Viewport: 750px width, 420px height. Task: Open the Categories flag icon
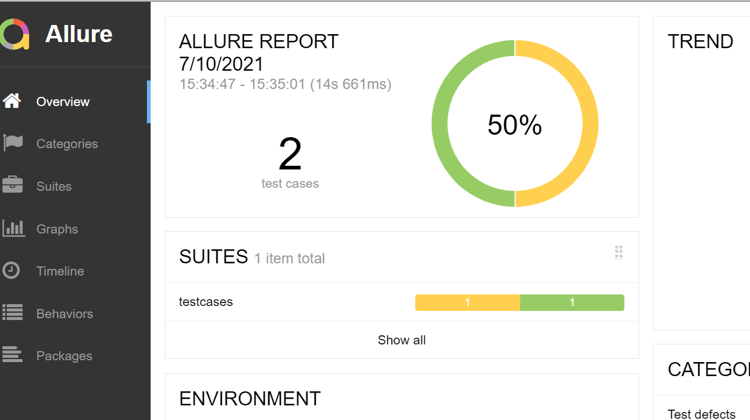point(13,143)
